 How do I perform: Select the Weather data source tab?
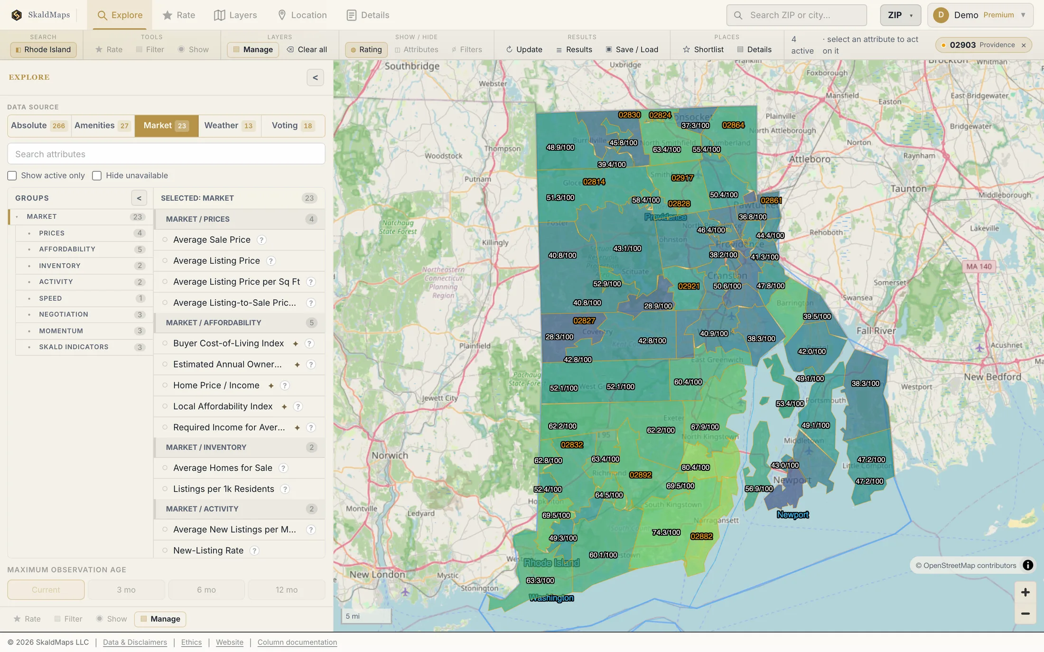click(230, 126)
